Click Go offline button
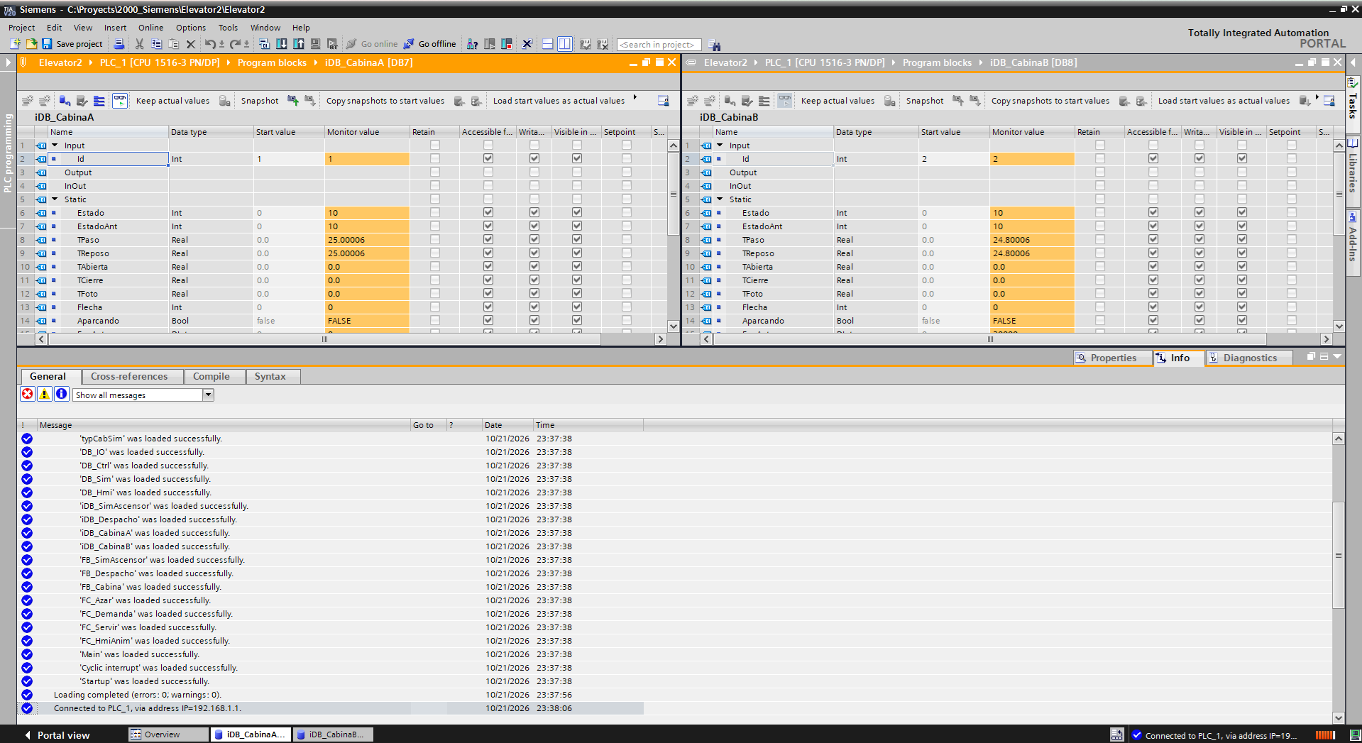Viewport: 1362px width, 743px height. pos(430,44)
